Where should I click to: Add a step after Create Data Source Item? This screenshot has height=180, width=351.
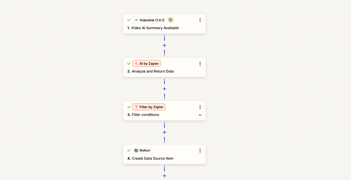click(164, 176)
